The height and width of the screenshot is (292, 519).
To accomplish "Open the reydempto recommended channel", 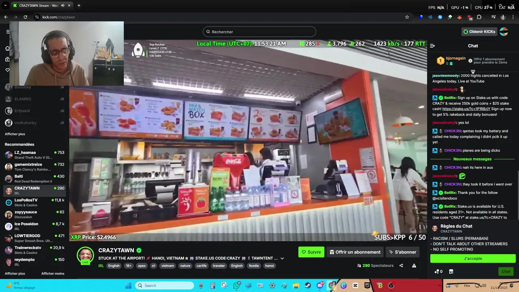I will pyautogui.click(x=34, y=262).
